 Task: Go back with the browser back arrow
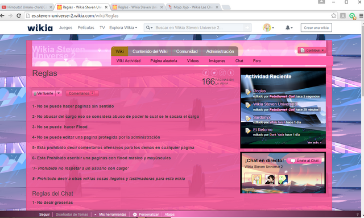2,16
